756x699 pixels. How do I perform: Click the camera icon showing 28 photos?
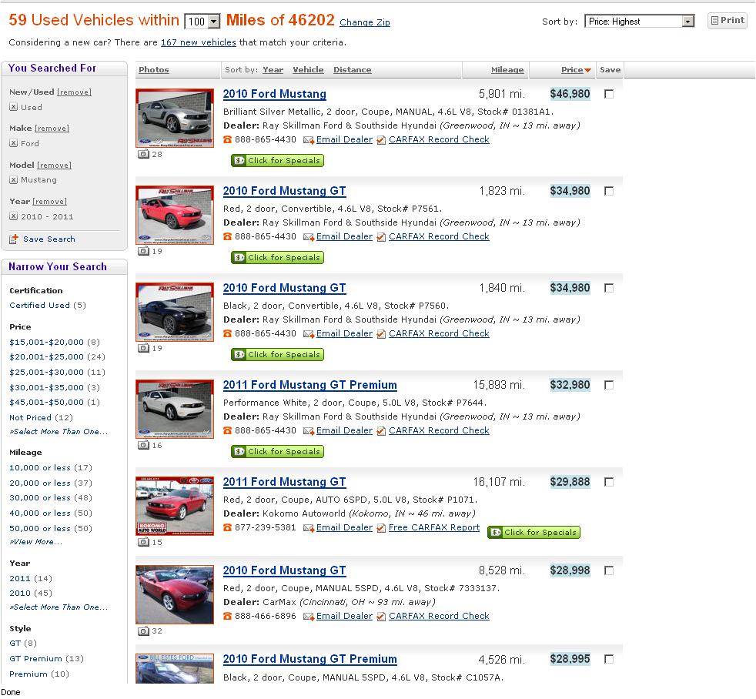point(143,154)
